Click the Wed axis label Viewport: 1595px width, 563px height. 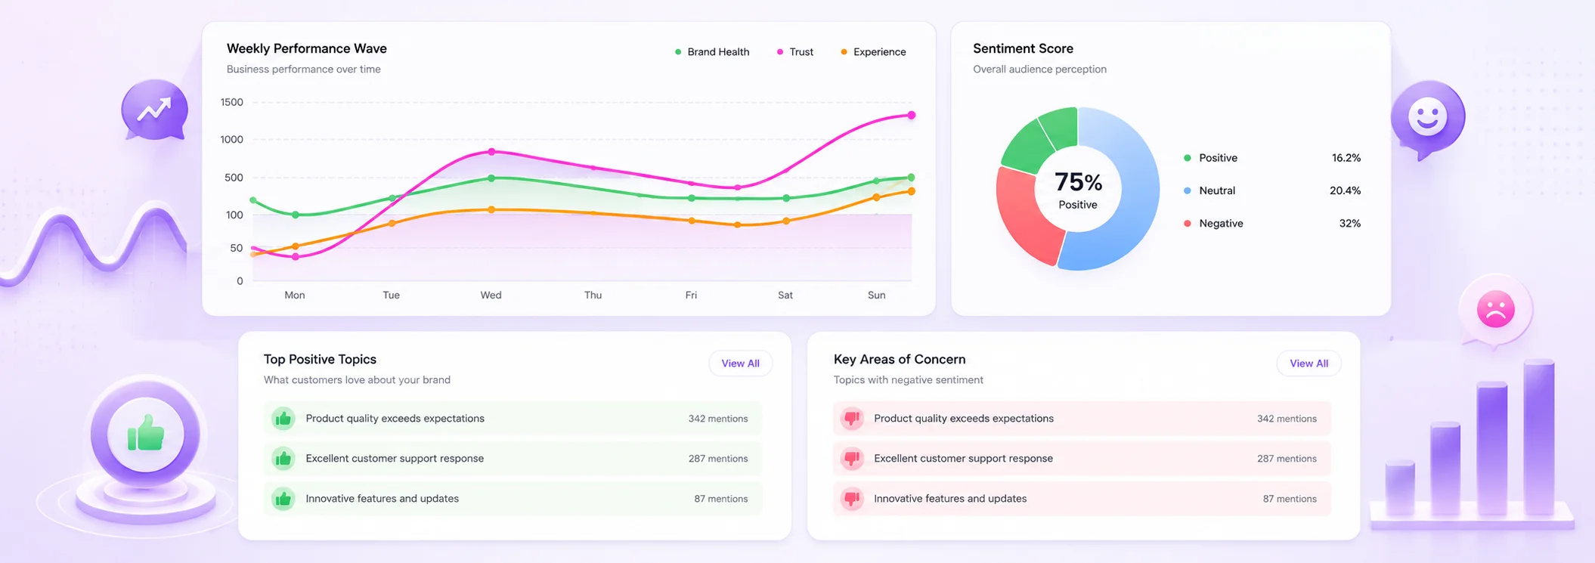pyautogui.click(x=491, y=295)
